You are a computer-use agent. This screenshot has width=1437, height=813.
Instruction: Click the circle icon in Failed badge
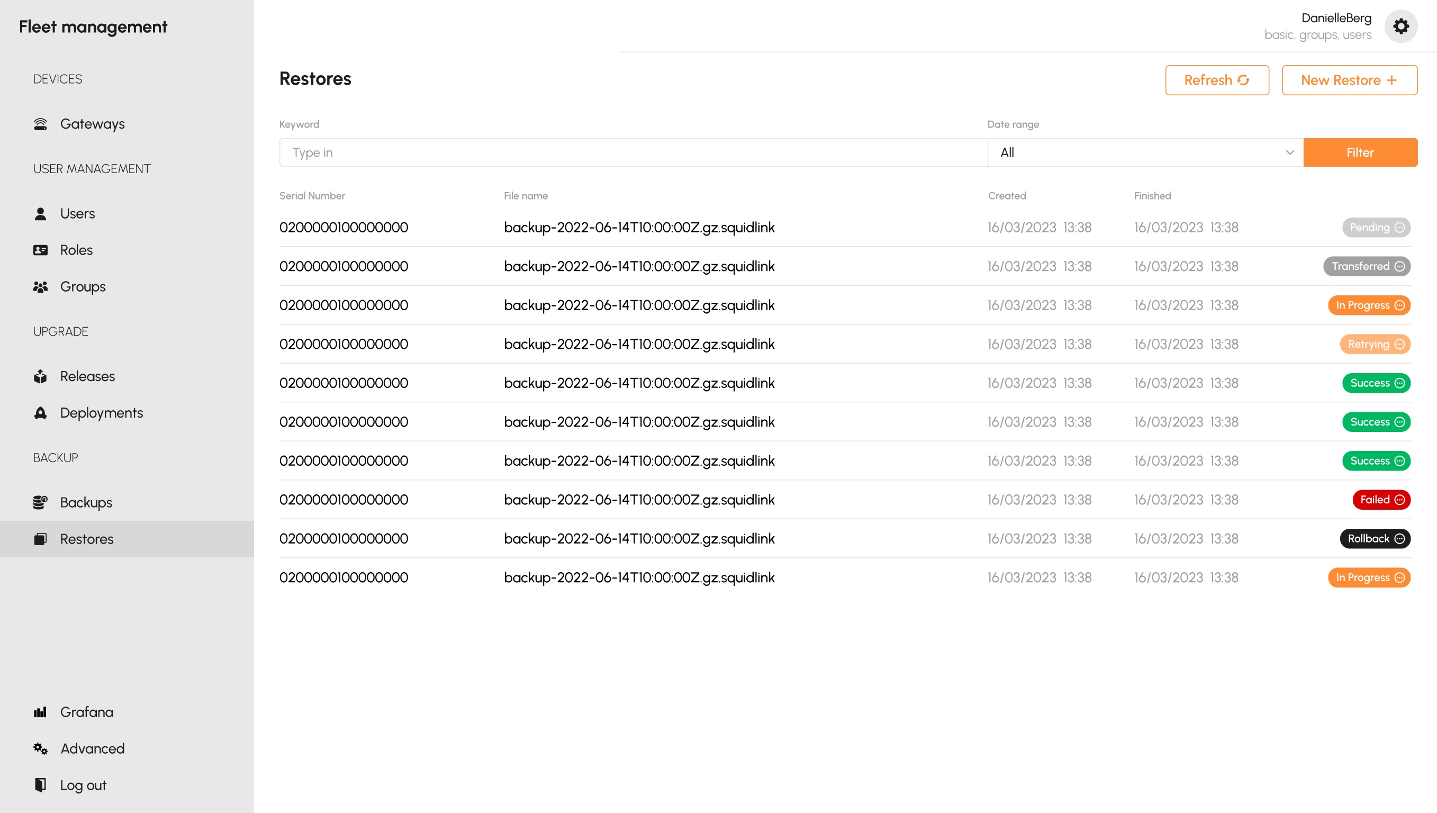1399,500
